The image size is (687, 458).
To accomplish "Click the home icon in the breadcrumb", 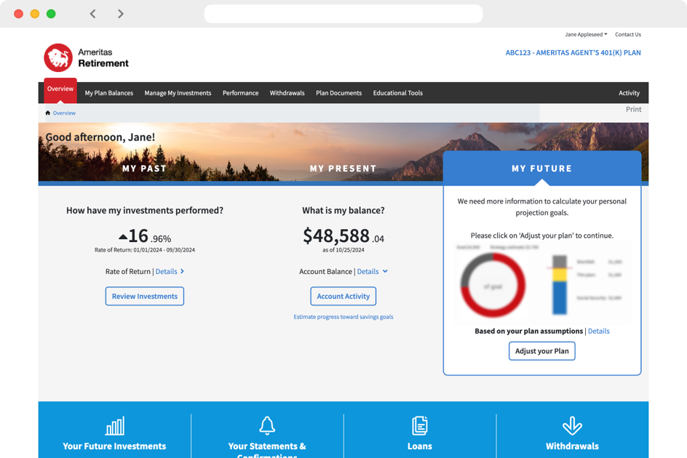I will [48, 113].
